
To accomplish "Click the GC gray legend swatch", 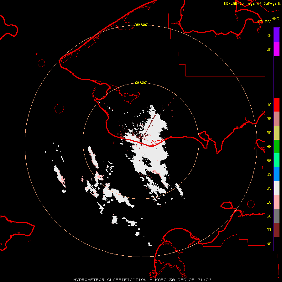I will click(x=277, y=216).
